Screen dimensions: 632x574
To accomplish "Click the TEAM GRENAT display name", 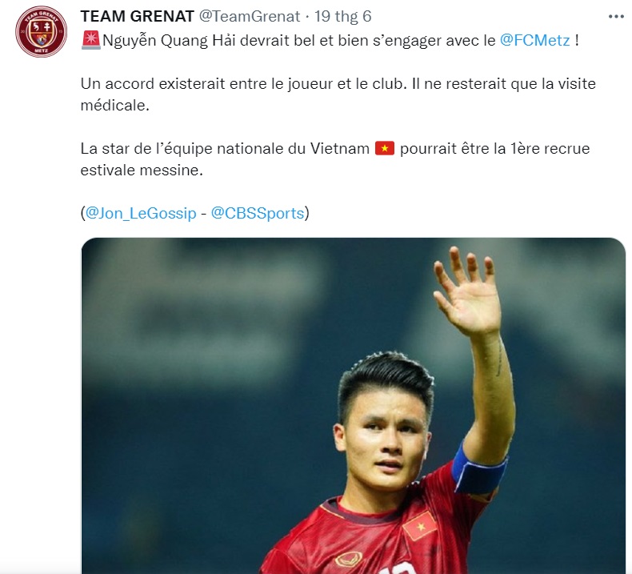I will click(x=138, y=17).
